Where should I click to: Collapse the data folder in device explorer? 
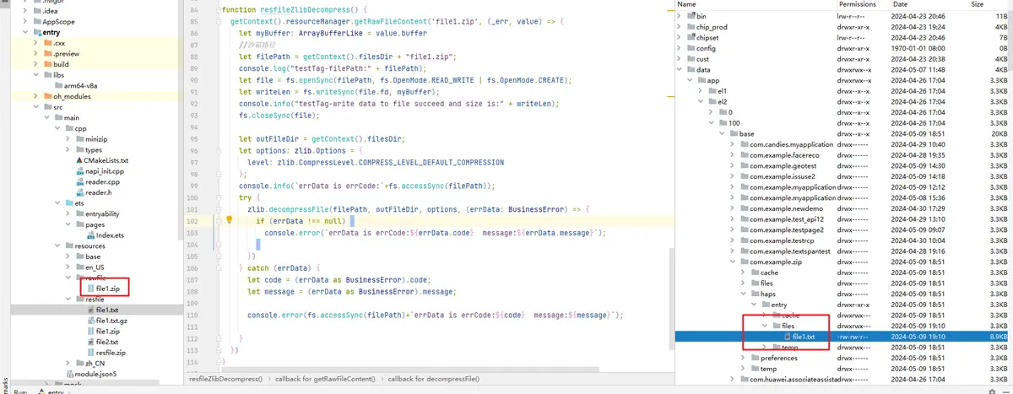pos(681,69)
